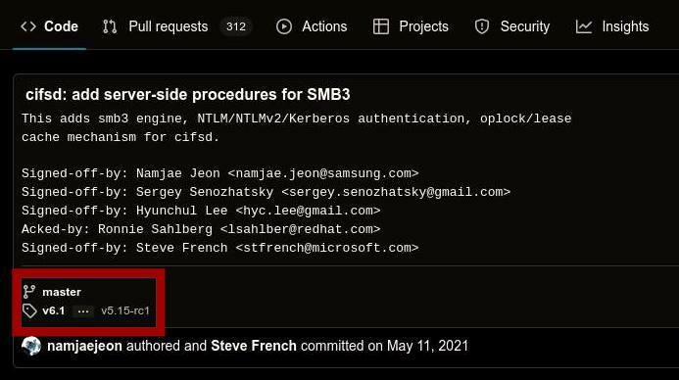Image resolution: width=679 pixels, height=380 pixels.
Task: Open the v5.15-rc1 tag link
Action: click(125, 310)
